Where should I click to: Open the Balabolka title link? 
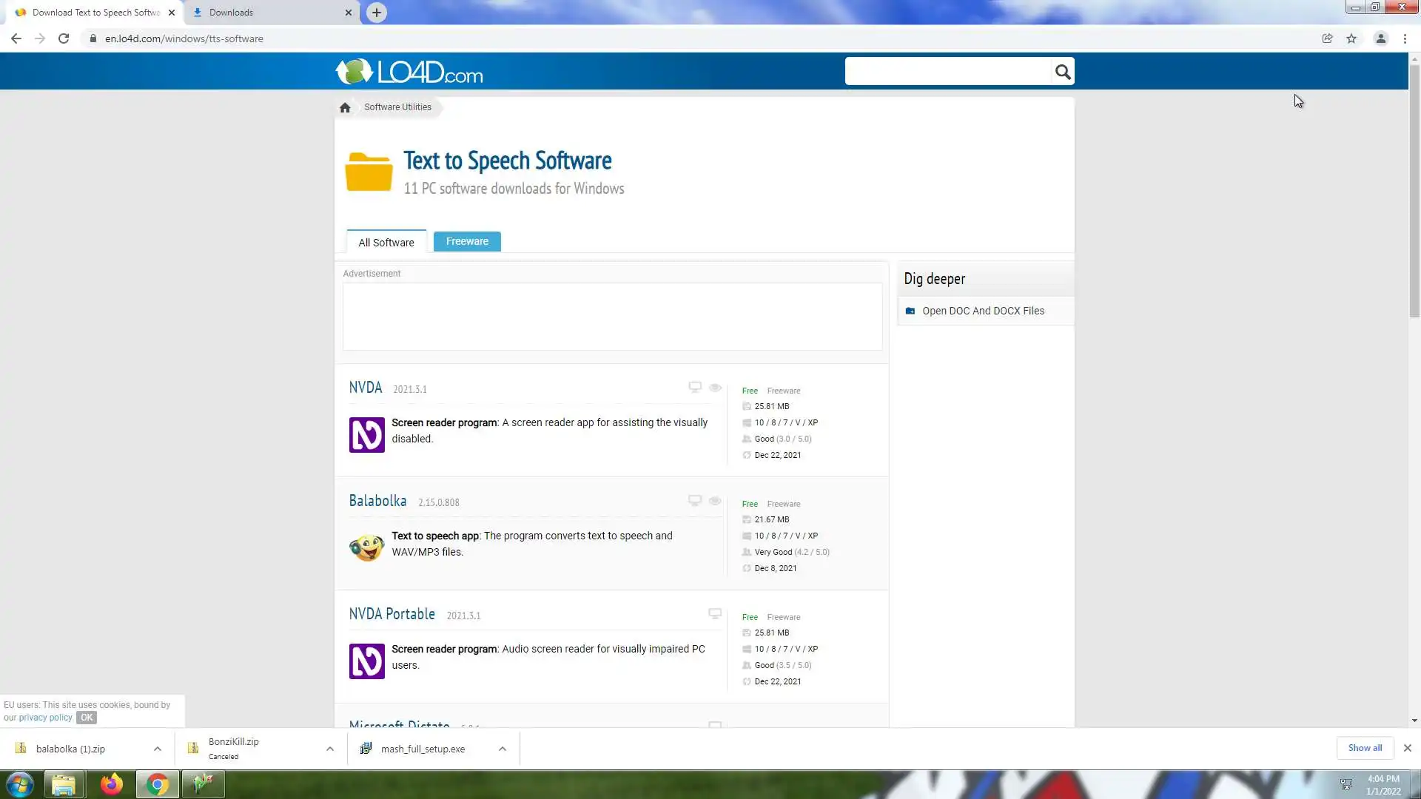click(377, 501)
